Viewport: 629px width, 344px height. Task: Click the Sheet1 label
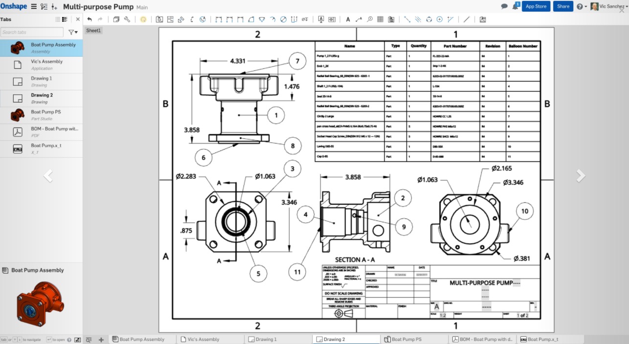(93, 30)
